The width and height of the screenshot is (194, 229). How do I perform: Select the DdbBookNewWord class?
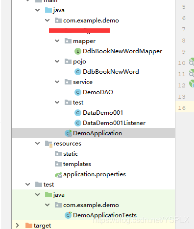click(111, 72)
